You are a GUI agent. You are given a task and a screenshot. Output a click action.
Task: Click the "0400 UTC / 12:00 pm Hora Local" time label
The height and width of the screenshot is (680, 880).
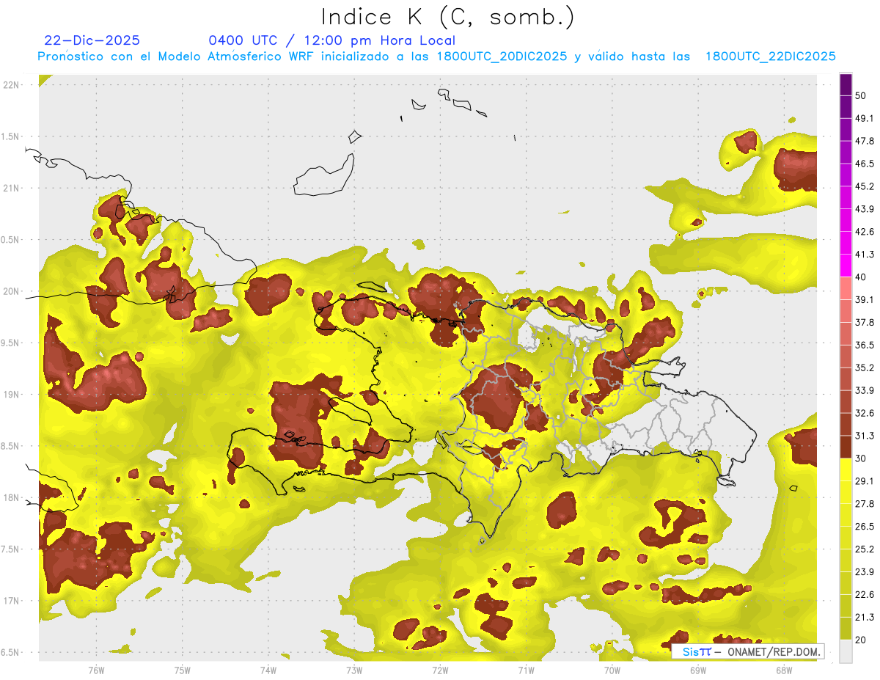[x=332, y=40]
